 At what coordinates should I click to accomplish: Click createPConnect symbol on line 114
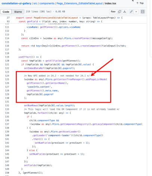click(x=82, y=38)
